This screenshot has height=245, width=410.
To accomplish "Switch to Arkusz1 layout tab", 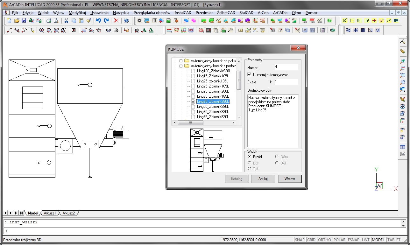I will click(x=50, y=213).
